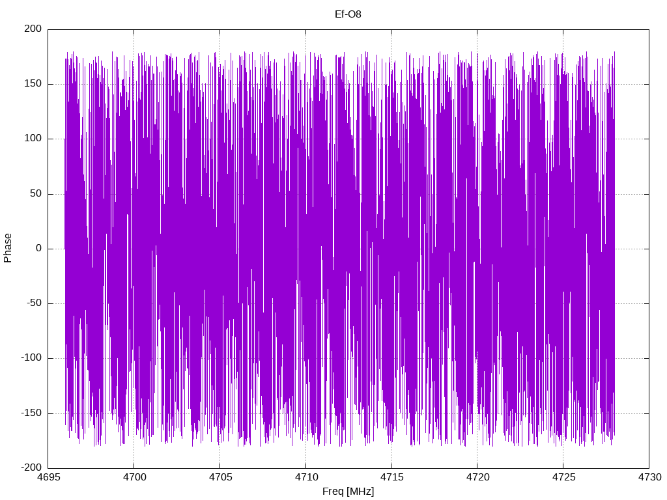Click the x-axis tick label 4695
667x500 pixels.
[48, 477]
